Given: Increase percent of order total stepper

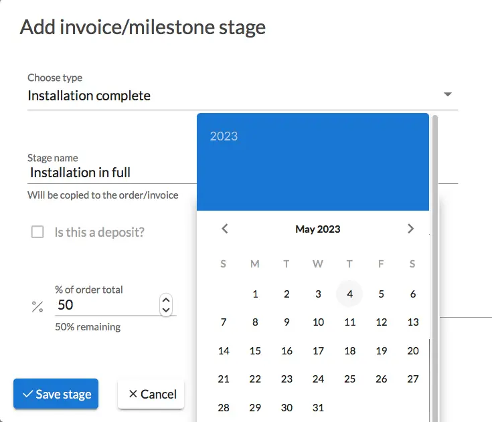Looking at the screenshot, I should pos(166,300).
